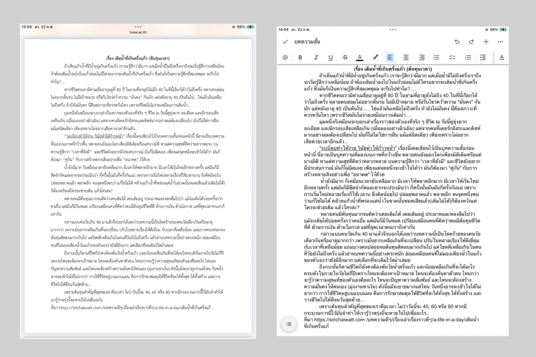The image size is (536, 357).
Task: Select the highlighter pen tool
Action: (x=375, y=57)
